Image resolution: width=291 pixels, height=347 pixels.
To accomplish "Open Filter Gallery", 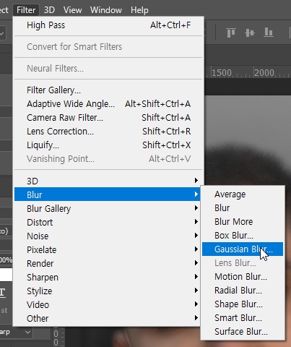I will click(x=108, y=90).
